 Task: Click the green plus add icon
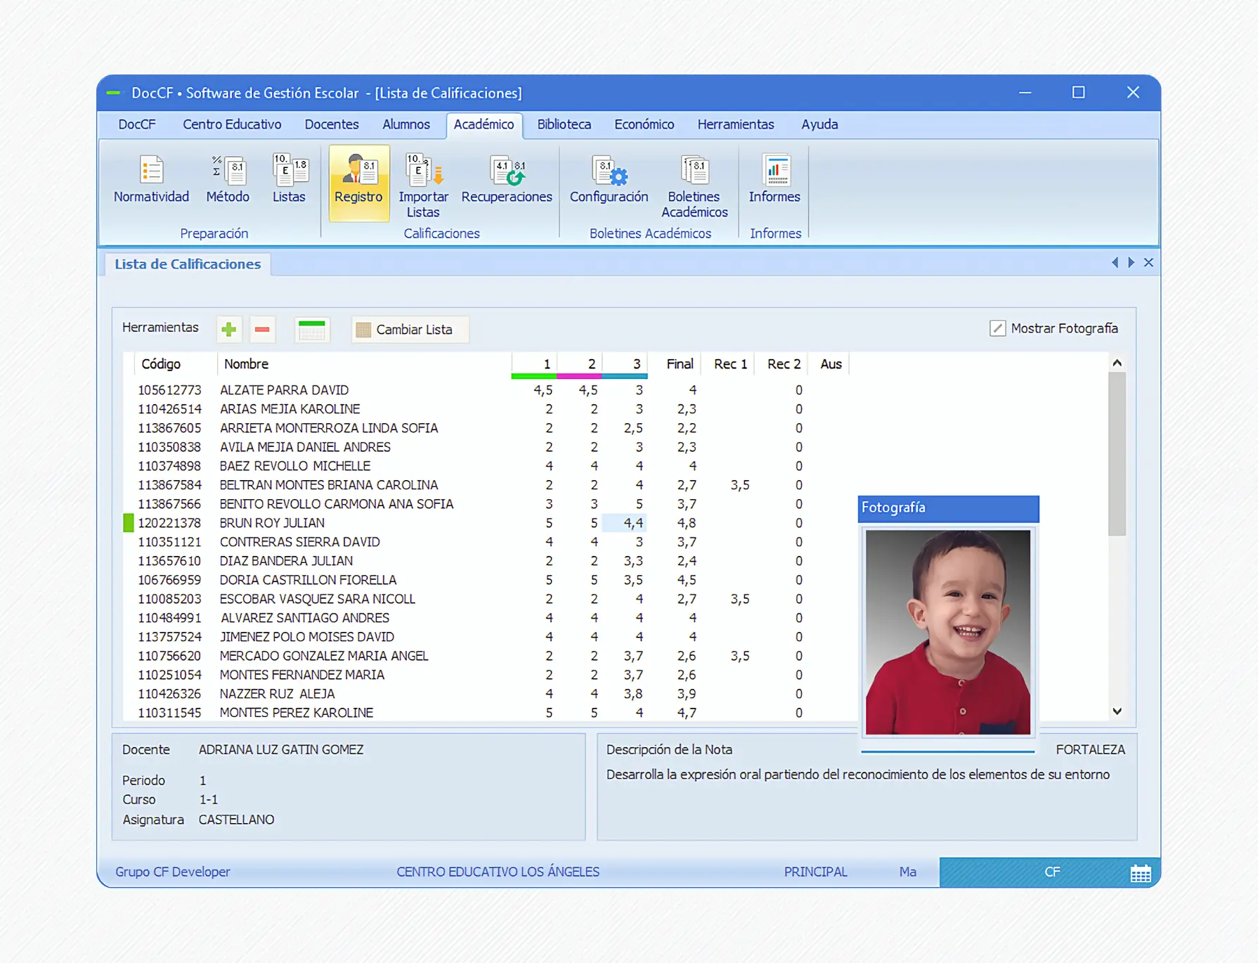click(x=229, y=329)
